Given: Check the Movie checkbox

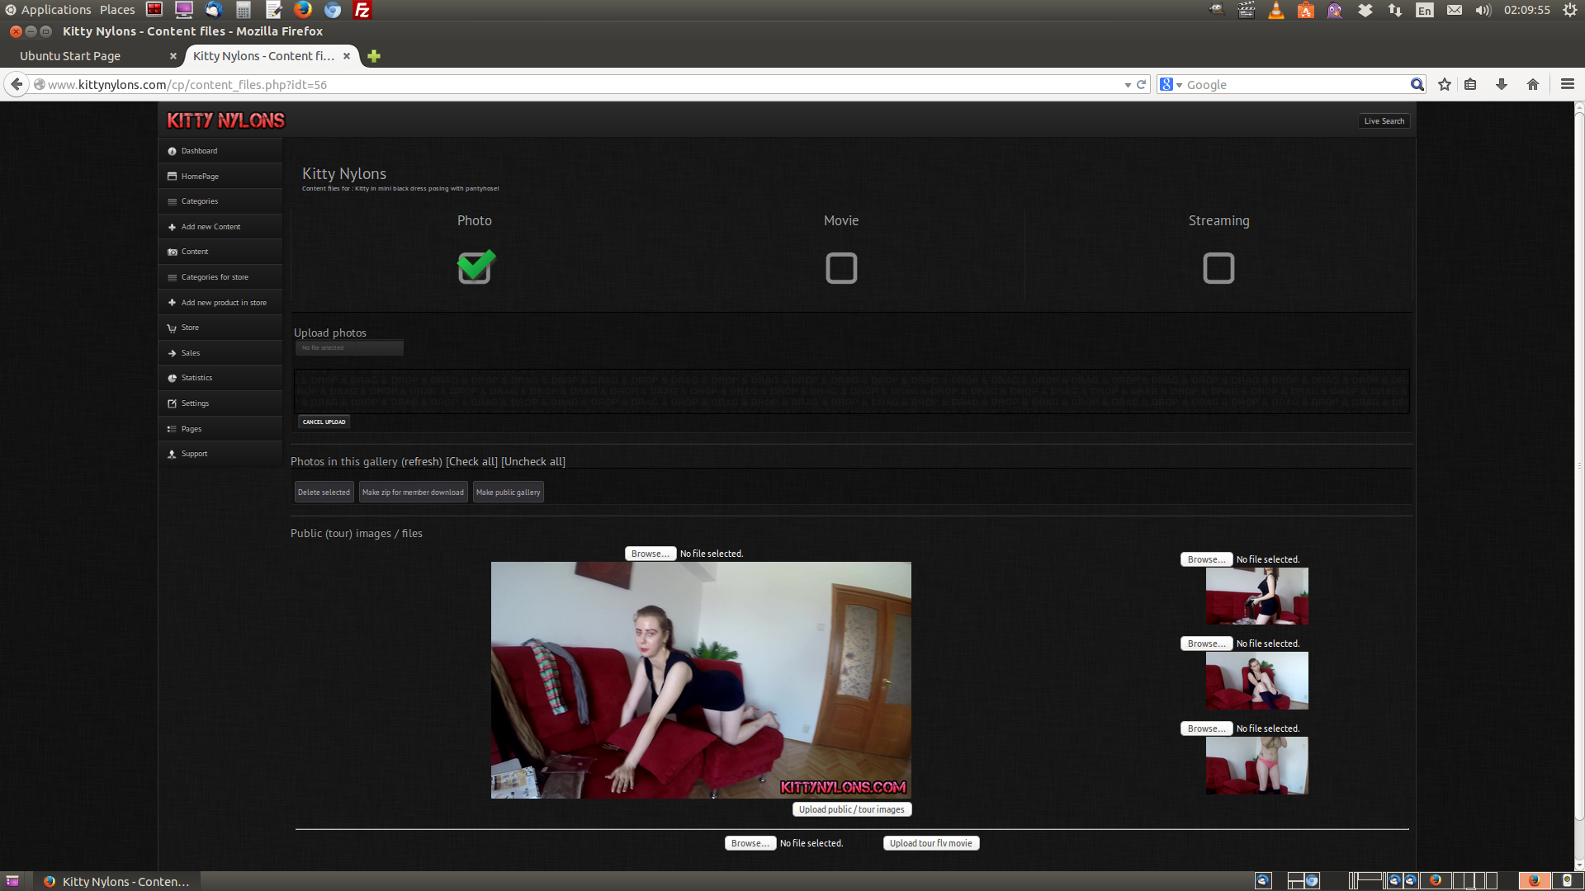Looking at the screenshot, I should [x=841, y=268].
